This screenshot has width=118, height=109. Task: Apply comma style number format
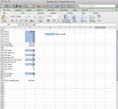(58, 20)
